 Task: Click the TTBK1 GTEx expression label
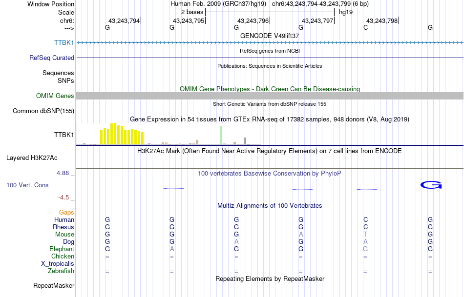[64, 135]
